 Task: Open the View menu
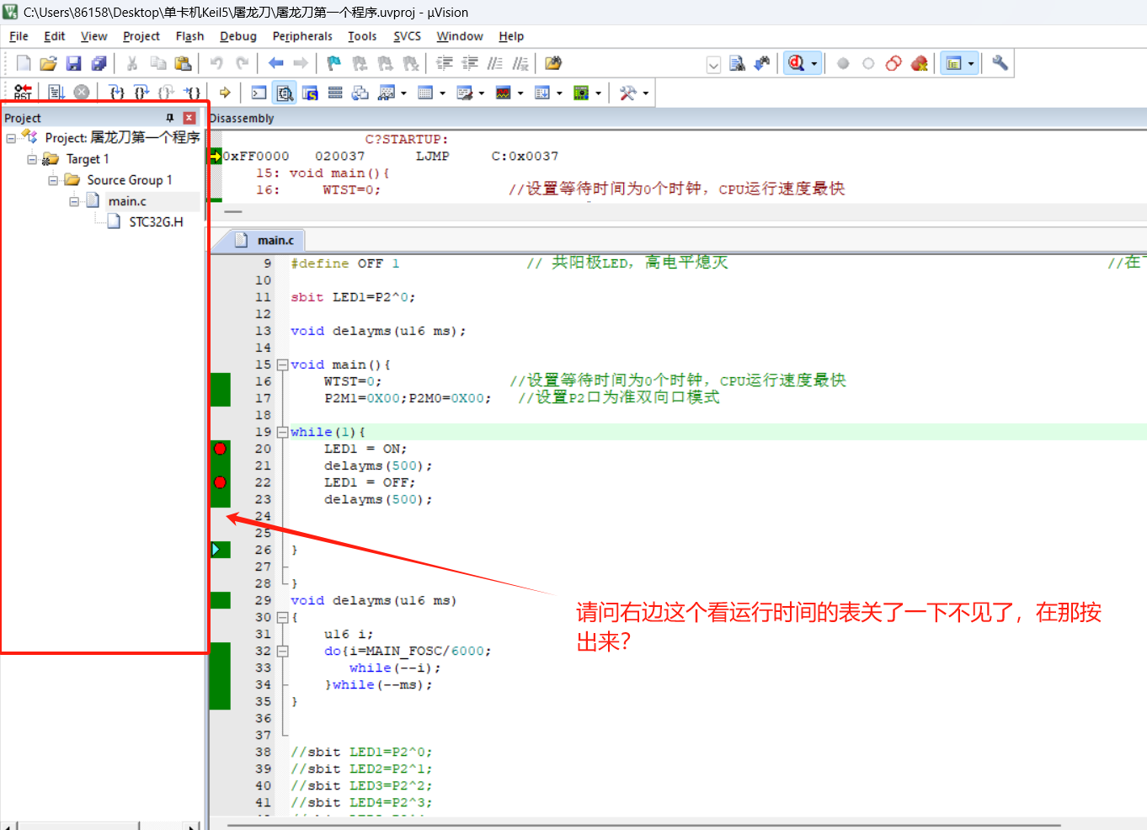[x=93, y=36]
